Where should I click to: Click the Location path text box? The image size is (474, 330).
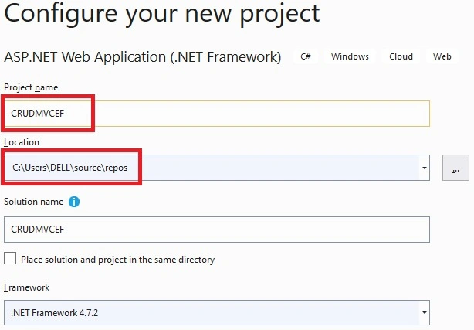click(212, 168)
